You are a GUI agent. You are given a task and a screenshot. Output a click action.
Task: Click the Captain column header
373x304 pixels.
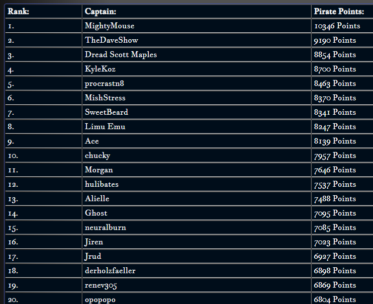pyautogui.click(x=100, y=11)
